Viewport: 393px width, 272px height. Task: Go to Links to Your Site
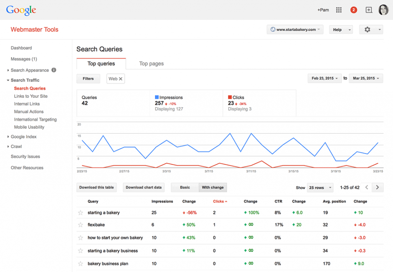point(31,96)
